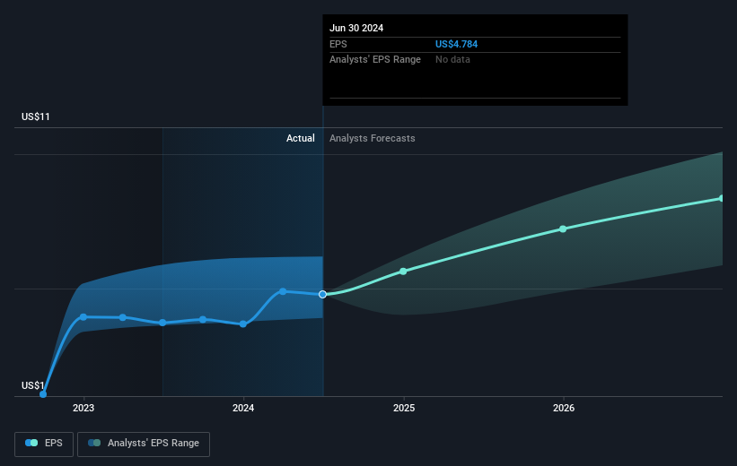Click the Analysts Forecasts section label
737x466 pixels.
coord(372,138)
